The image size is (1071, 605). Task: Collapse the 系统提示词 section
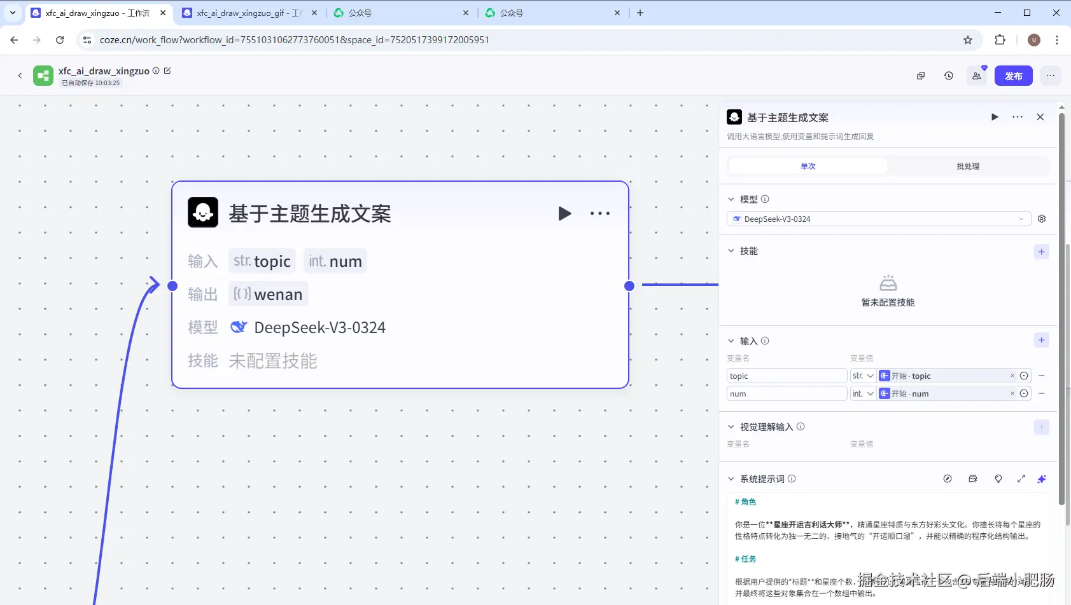coord(731,479)
